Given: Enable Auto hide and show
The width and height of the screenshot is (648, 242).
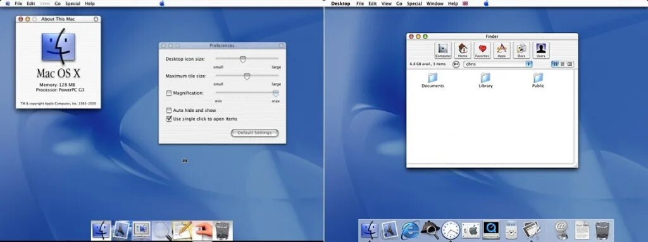Looking at the screenshot, I should (x=168, y=111).
